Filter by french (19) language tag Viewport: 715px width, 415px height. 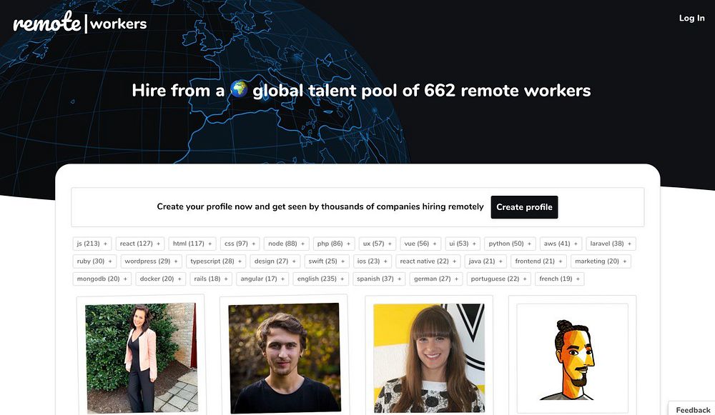click(559, 279)
